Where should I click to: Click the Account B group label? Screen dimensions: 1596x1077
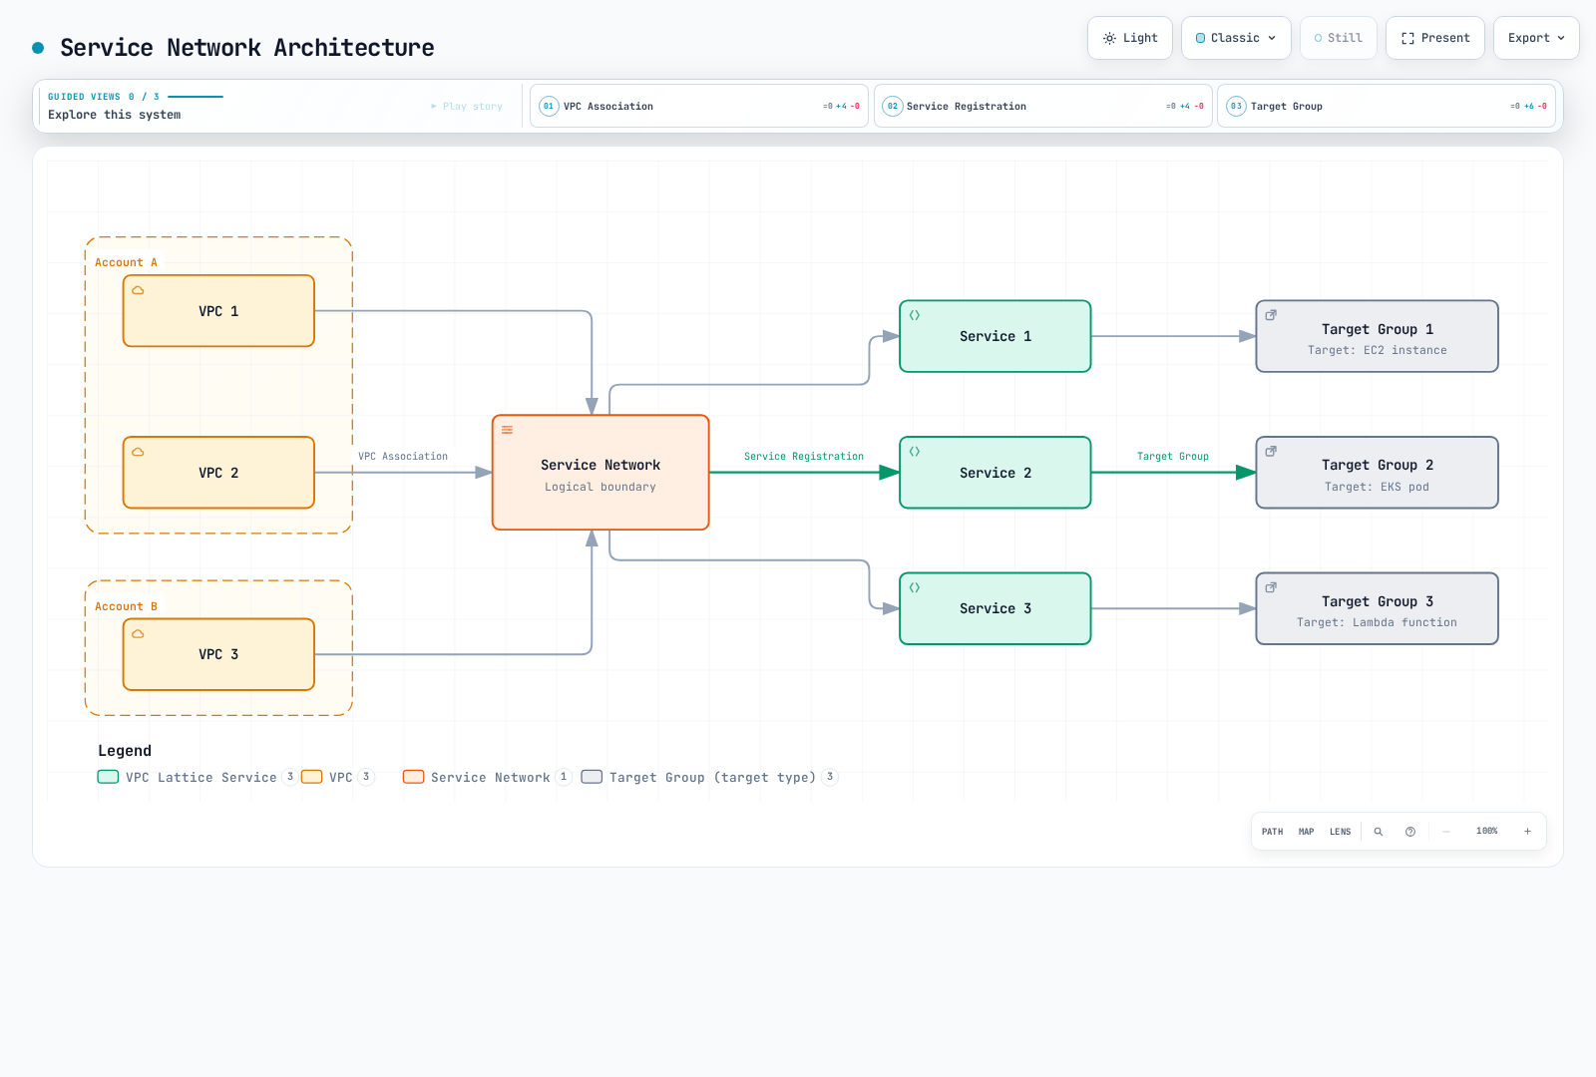126,606
